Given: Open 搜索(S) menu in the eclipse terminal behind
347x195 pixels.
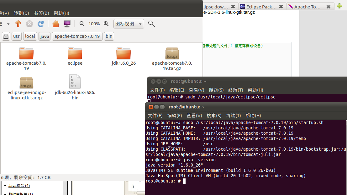Looking at the screenshot, I should pyautogui.click(x=216, y=90).
